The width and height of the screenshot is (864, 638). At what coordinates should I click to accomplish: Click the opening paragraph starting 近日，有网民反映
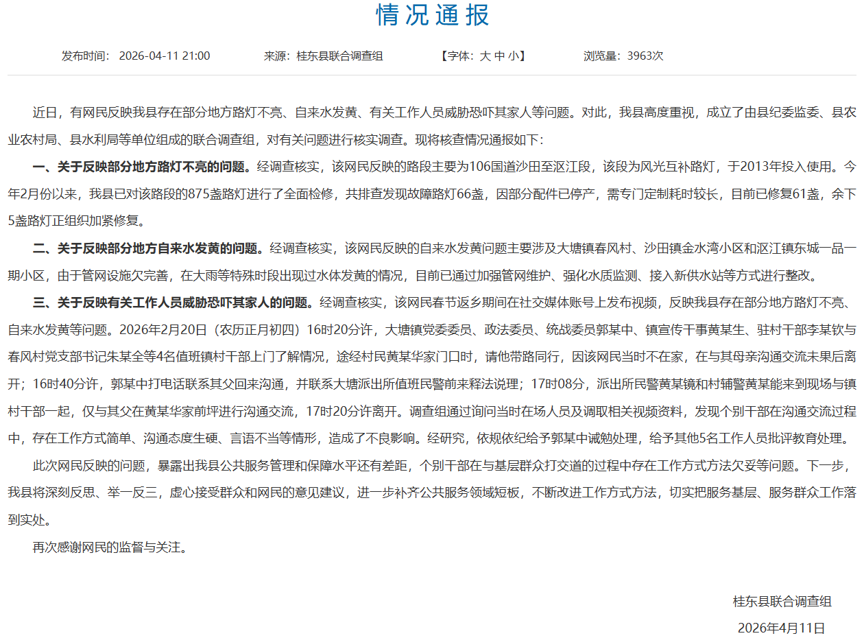[x=432, y=126]
